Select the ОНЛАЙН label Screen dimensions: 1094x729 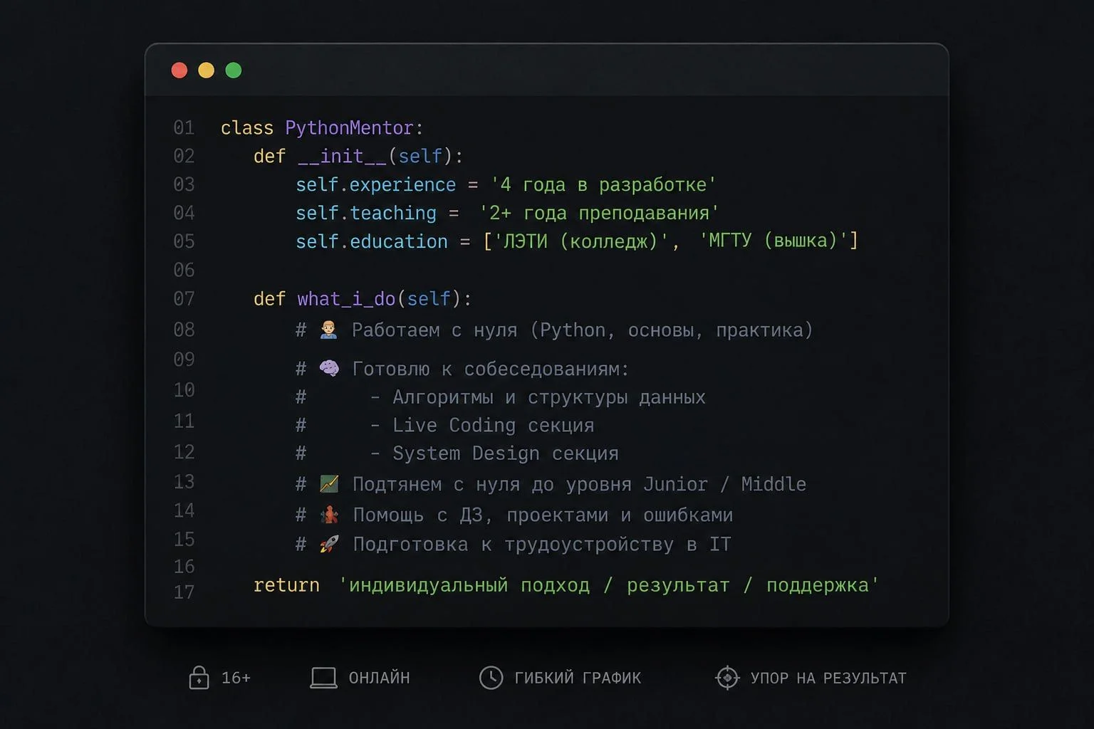379,678
